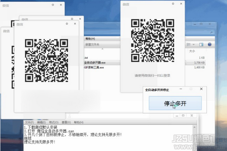Close the frontmost left WeChat window
The height and width of the screenshot is (151, 227).
point(75,24)
